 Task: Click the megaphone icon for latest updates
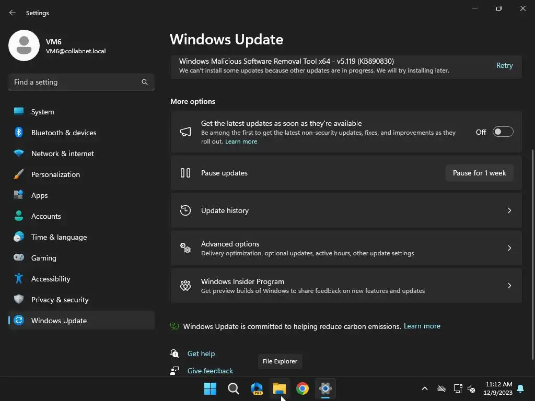pos(185,132)
